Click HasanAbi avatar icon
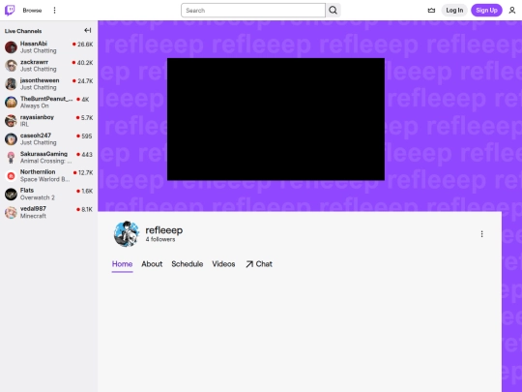This screenshot has height=392, width=522. click(11, 47)
